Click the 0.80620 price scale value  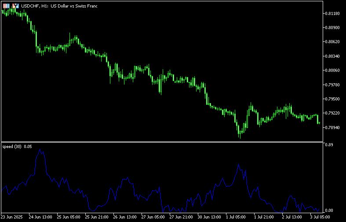pos(332,42)
